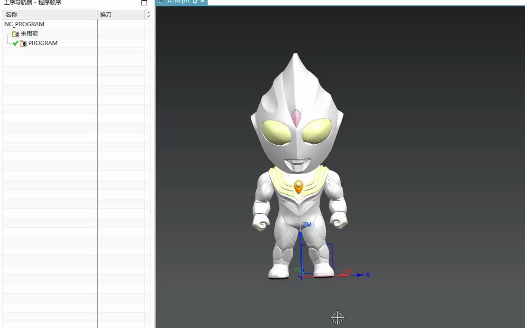Pop out the ATM.prt tab window
The width and height of the screenshot is (525, 328).
click(195, 1)
